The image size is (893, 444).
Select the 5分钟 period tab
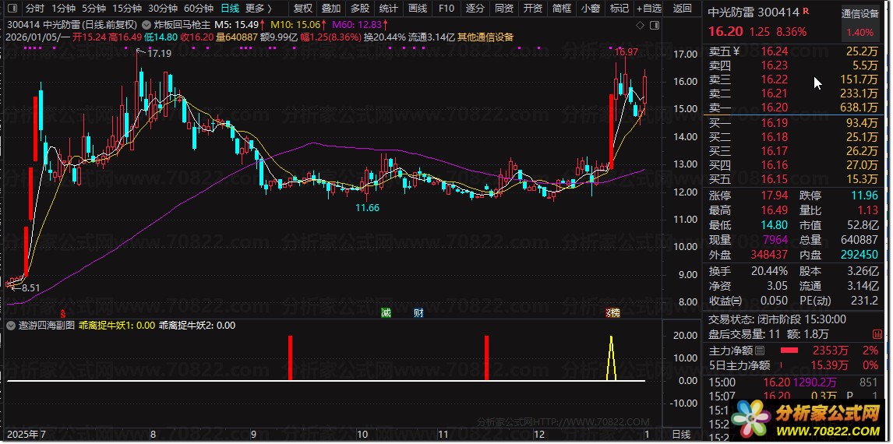94,9
